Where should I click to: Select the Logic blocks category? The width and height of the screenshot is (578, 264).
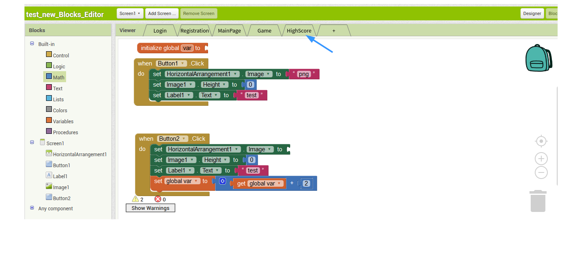(x=55, y=66)
